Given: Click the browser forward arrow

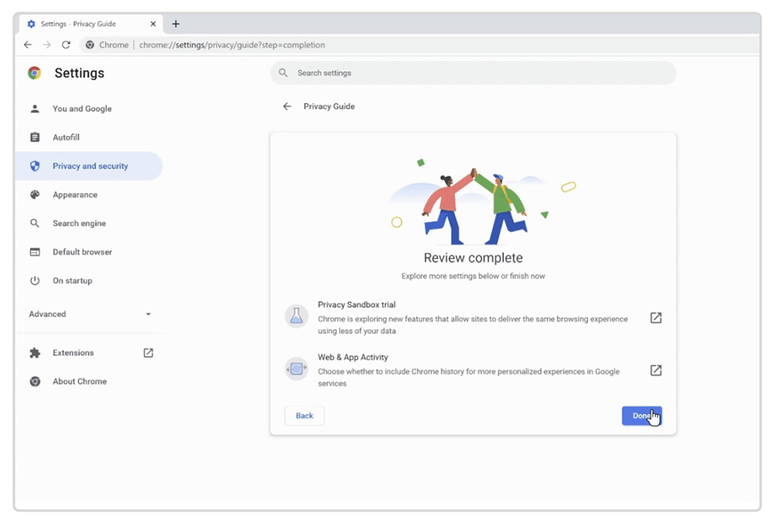Looking at the screenshot, I should click(47, 45).
